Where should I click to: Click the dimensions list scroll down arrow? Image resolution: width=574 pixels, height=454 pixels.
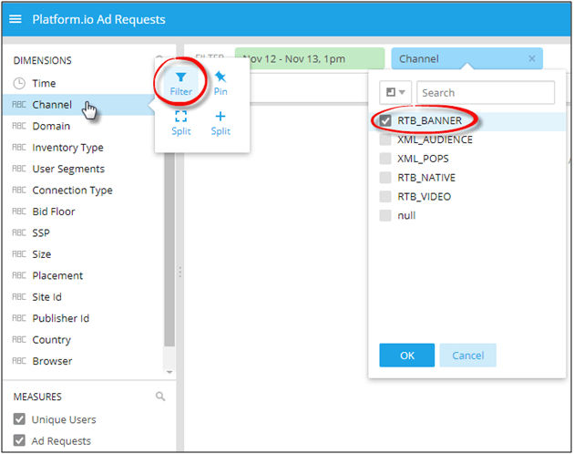[169, 373]
